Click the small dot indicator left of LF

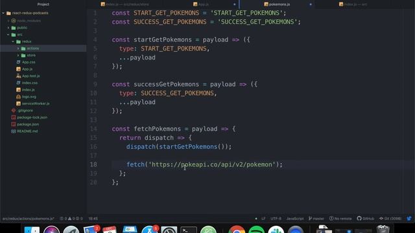(x=256, y=219)
